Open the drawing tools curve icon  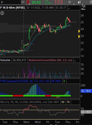[x=83, y=8]
